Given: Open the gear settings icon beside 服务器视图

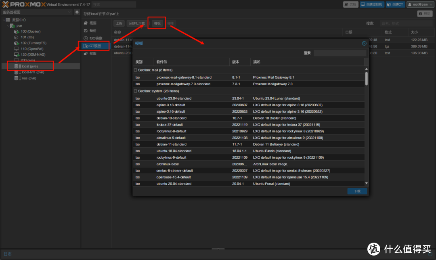Looking at the screenshot, I should [77, 12].
